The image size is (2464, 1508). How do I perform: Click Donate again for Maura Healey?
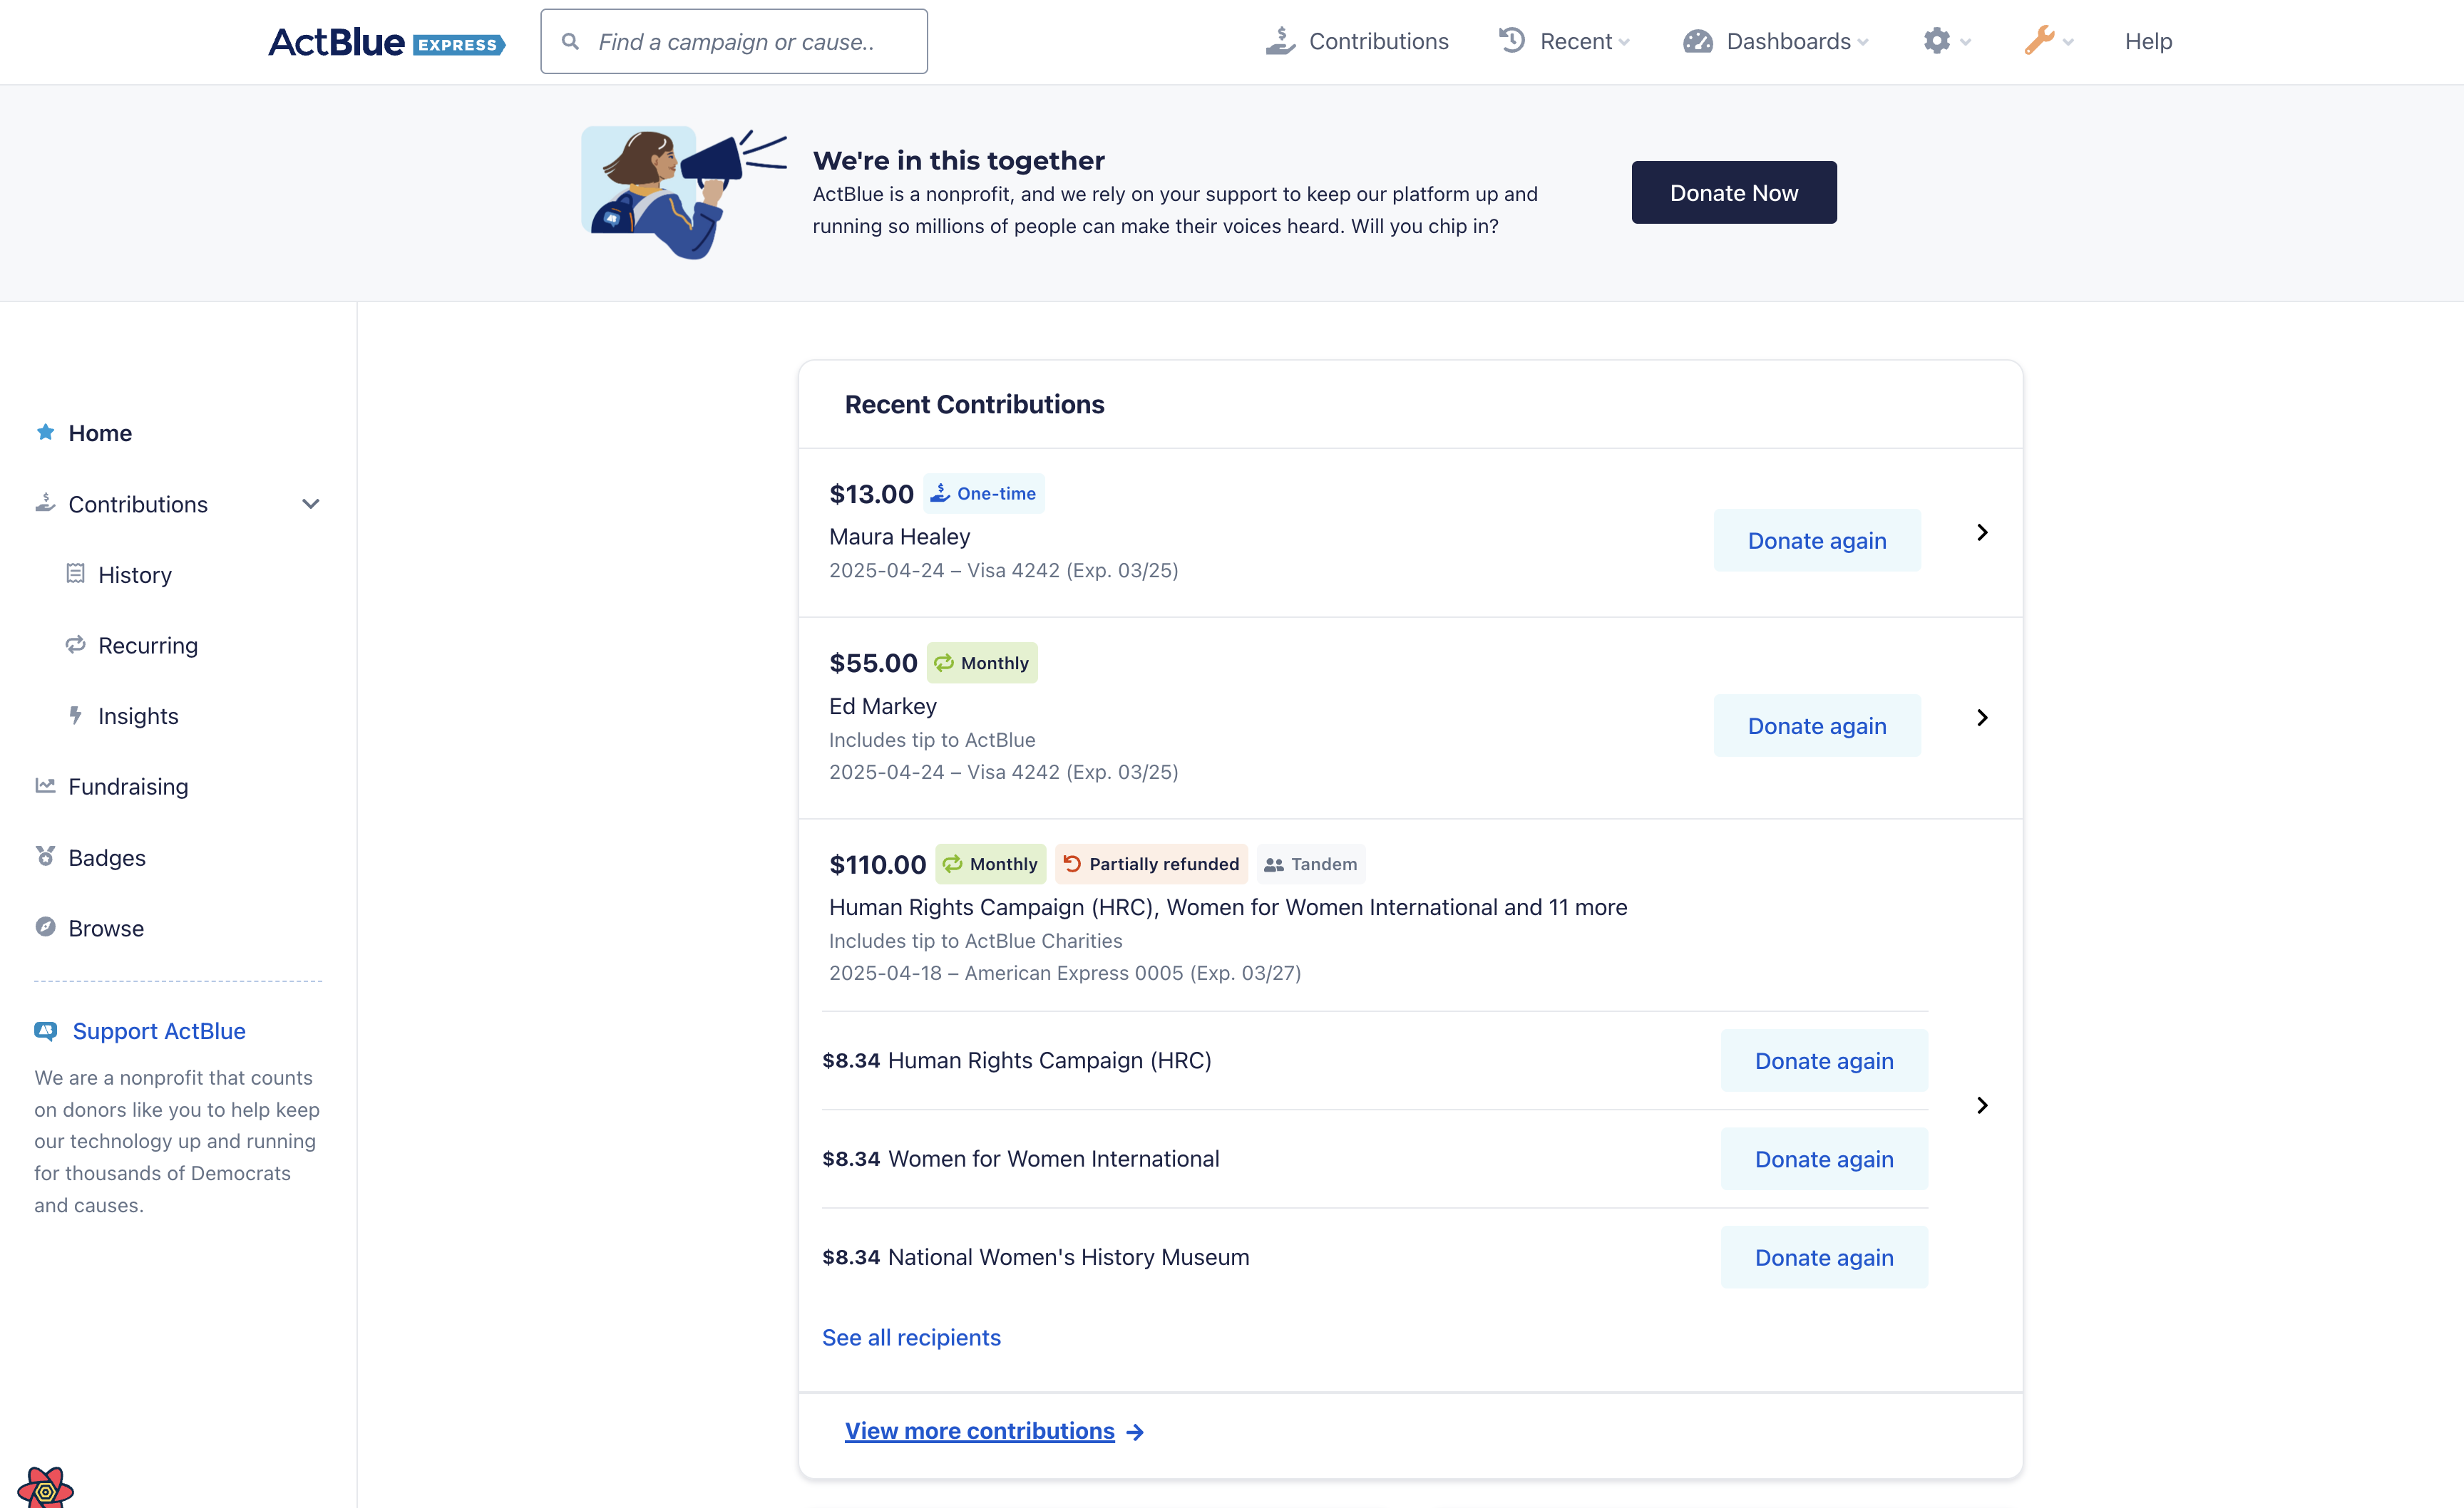tap(1816, 541)
